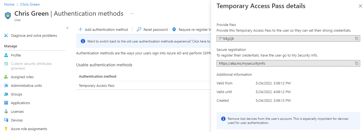Copy the My Security Info URL
364x132 pixels.
(356, 64)
